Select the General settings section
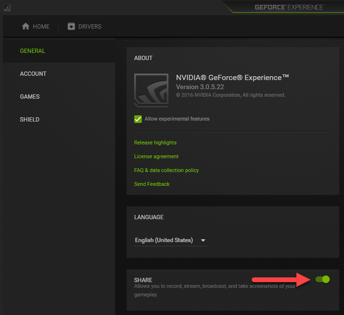The image size is (344, 315). coord(32,51)
